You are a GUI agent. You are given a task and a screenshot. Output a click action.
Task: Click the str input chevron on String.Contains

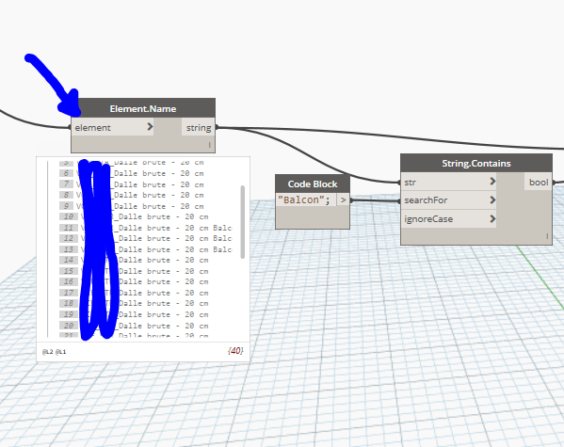coord(492,182)
